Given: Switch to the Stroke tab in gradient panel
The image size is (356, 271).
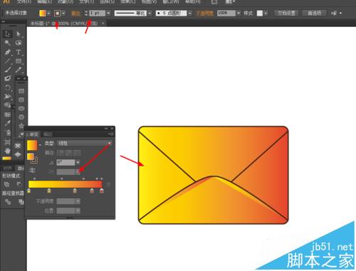Looking at the screenshot, I should pos(48,134).
